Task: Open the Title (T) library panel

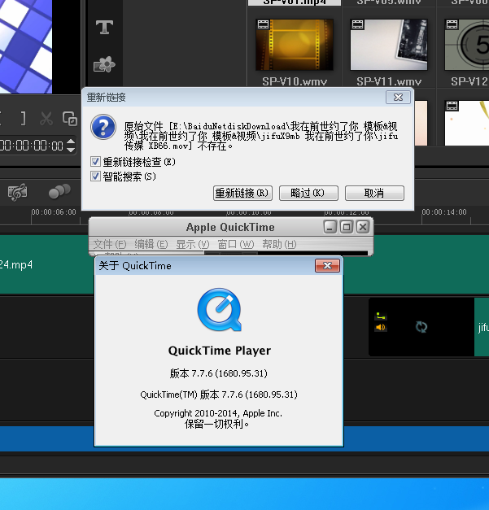Action: (x=104, y=27)
